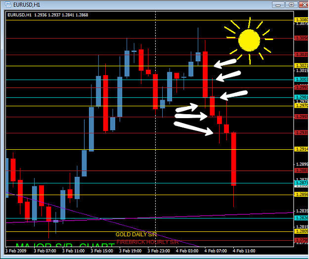Viewport: 309px width, 259px height.
Task: Click the 3 Feb 2009 time label
Action: click(16, 251)
